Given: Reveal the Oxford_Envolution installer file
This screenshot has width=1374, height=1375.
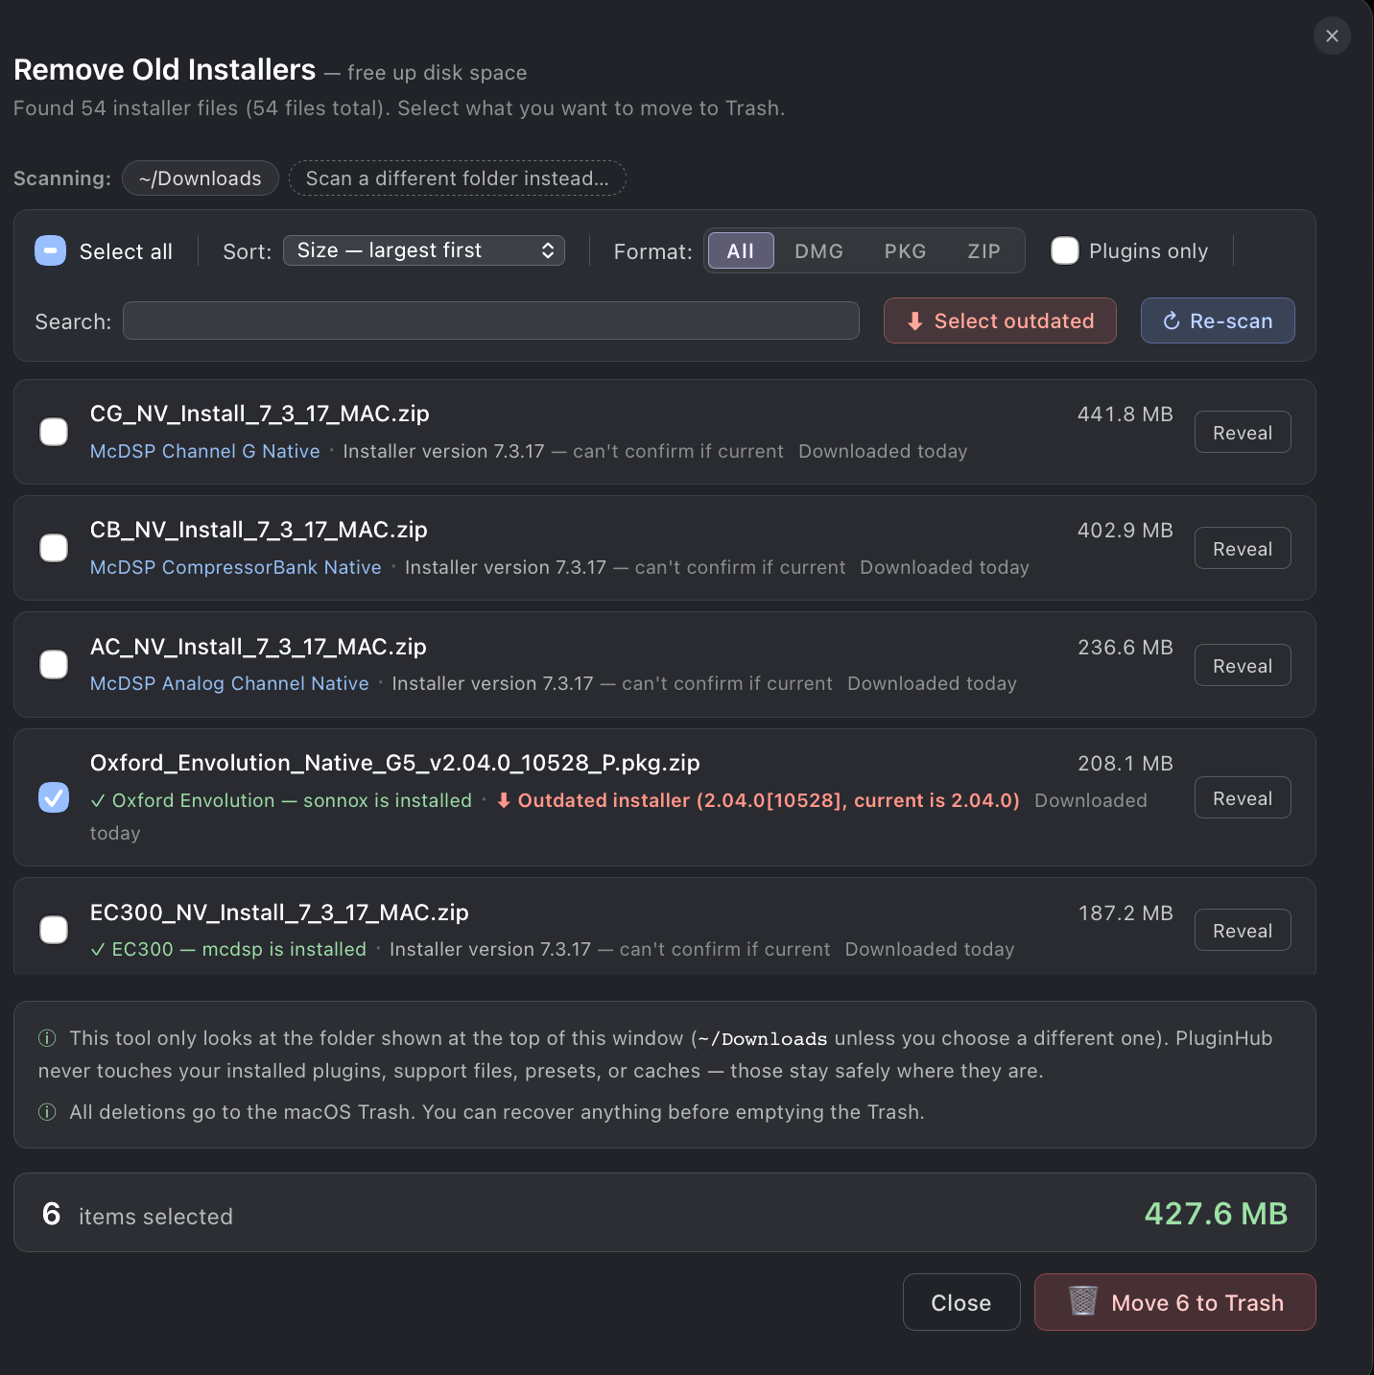Looking at the screenshot, I should [1243, 797].
